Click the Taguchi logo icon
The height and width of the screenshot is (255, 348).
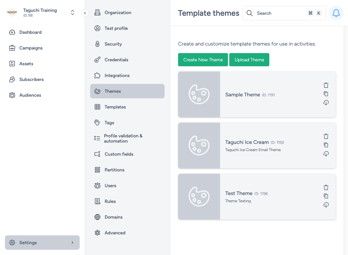[12, 12]
